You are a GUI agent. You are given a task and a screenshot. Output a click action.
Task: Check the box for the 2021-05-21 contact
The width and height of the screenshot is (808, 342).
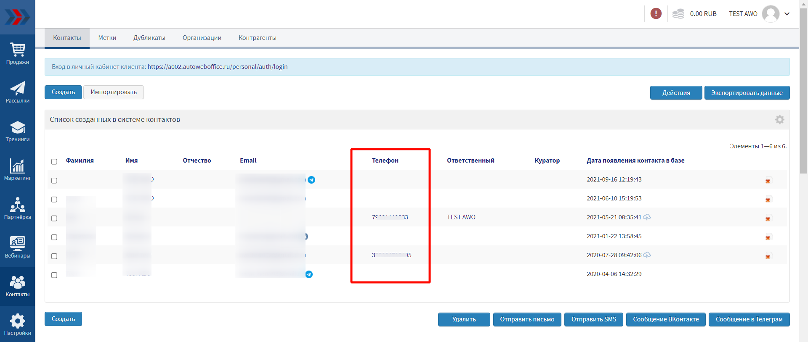click(x=54, y=218)
